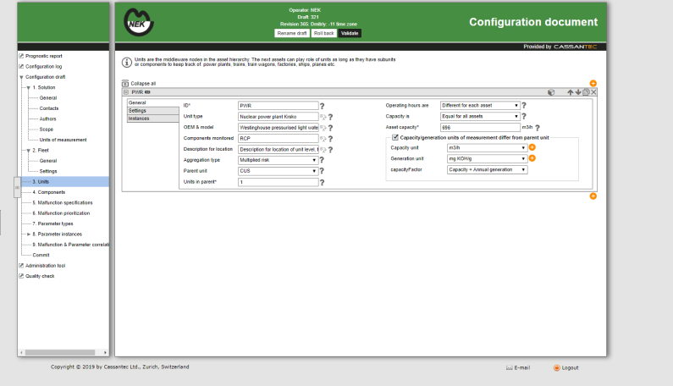This screenshot has width=673, height=386.
Task: Open 4. Components in the tree
Action: coord(49,192)
